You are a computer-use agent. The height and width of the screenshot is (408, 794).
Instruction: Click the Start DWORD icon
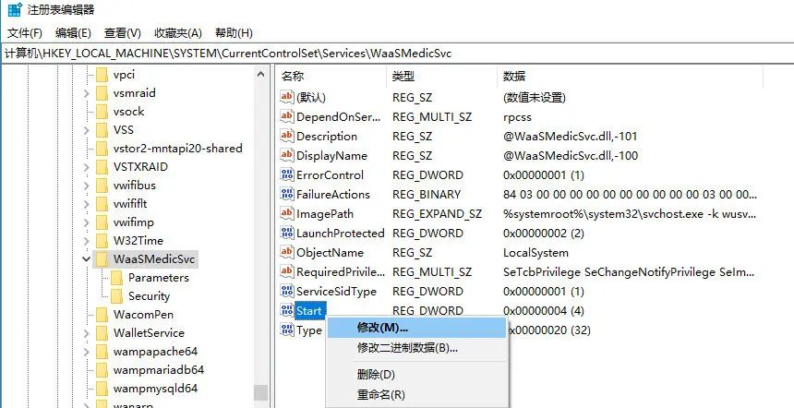286,310
